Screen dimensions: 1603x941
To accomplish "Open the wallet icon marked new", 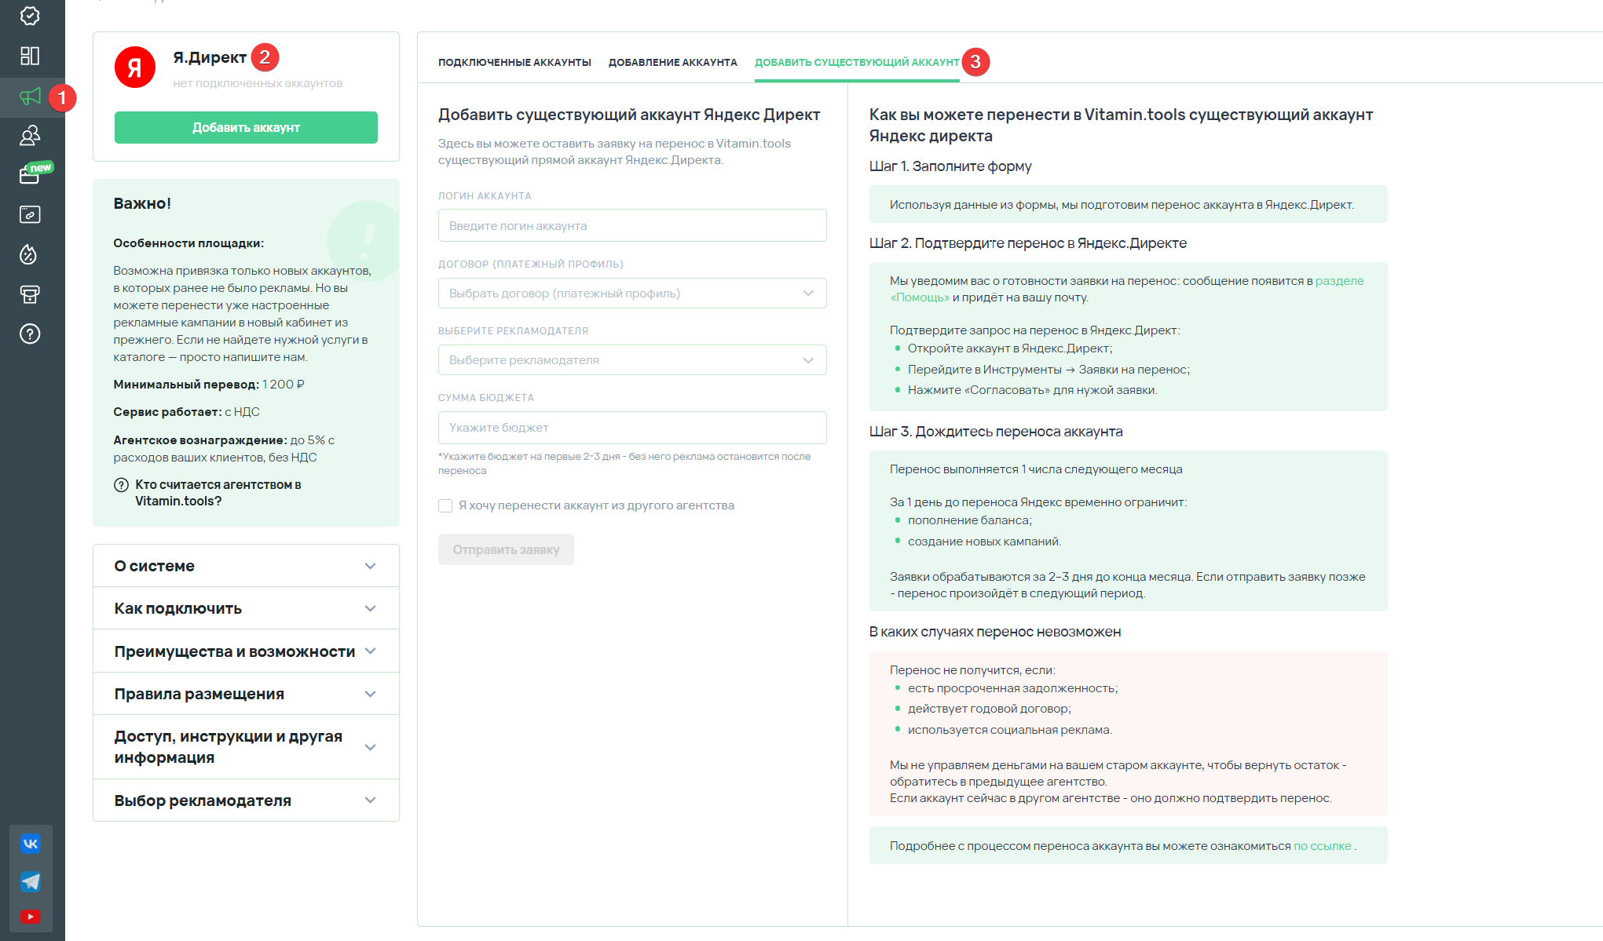I will 30,175.
